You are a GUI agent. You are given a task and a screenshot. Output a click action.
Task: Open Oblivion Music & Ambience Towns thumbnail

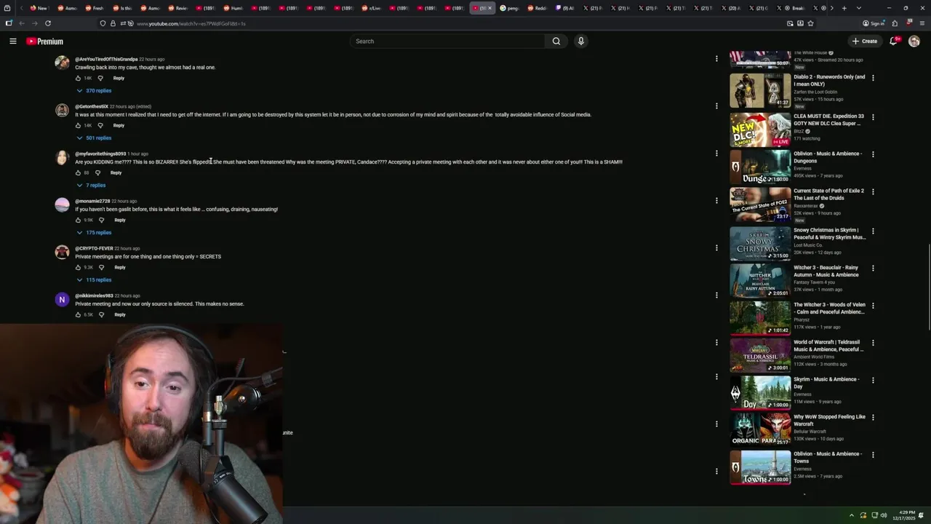point(760,467)
